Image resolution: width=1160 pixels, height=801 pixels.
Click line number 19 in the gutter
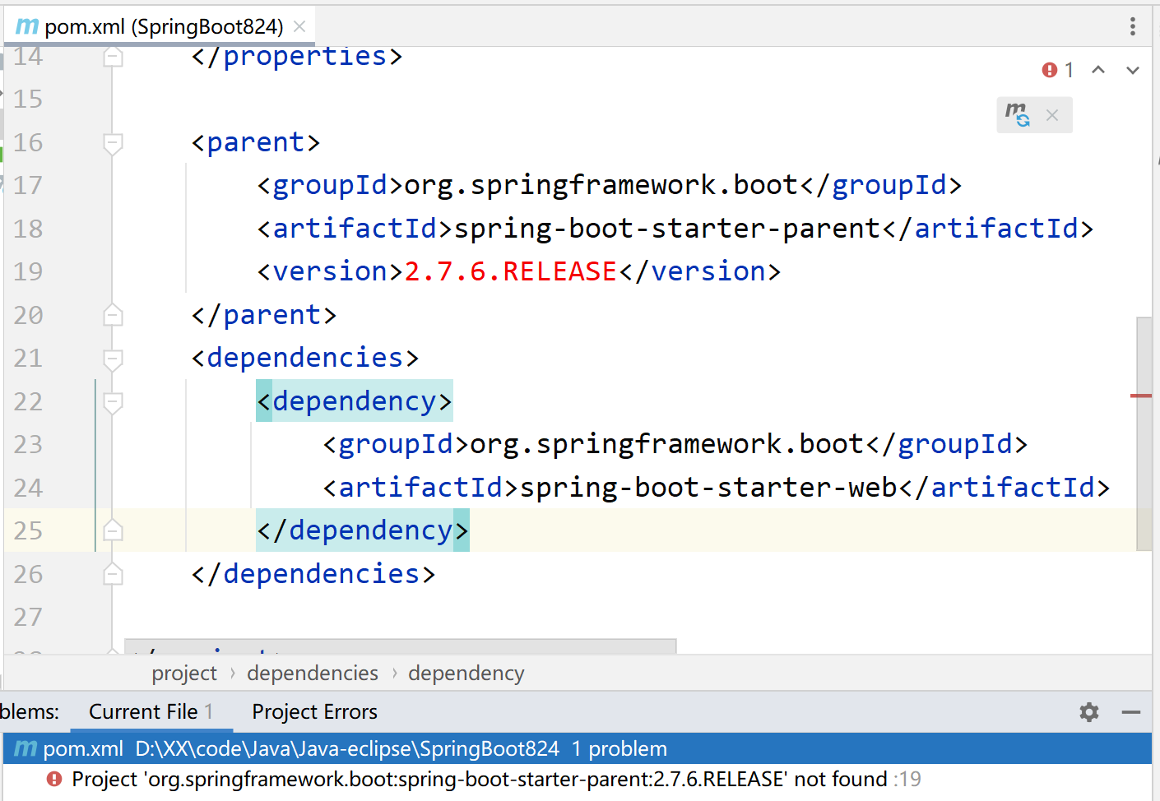click(x=28, y=271)
